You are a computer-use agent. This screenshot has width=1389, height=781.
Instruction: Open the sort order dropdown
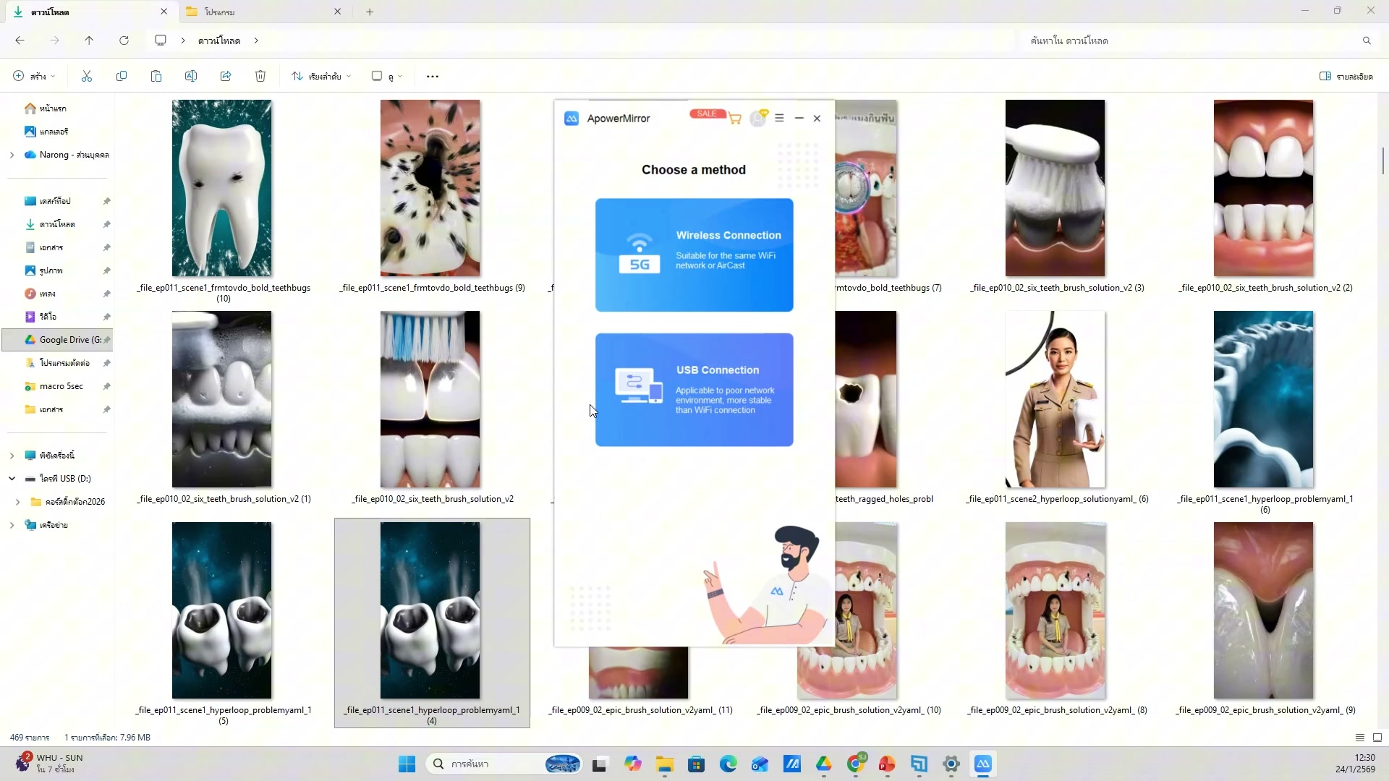(320, 76)
